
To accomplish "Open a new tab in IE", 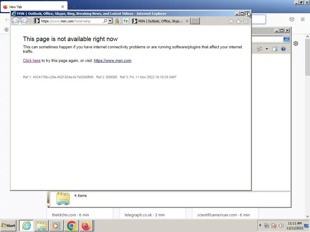I will coord(195,21).
